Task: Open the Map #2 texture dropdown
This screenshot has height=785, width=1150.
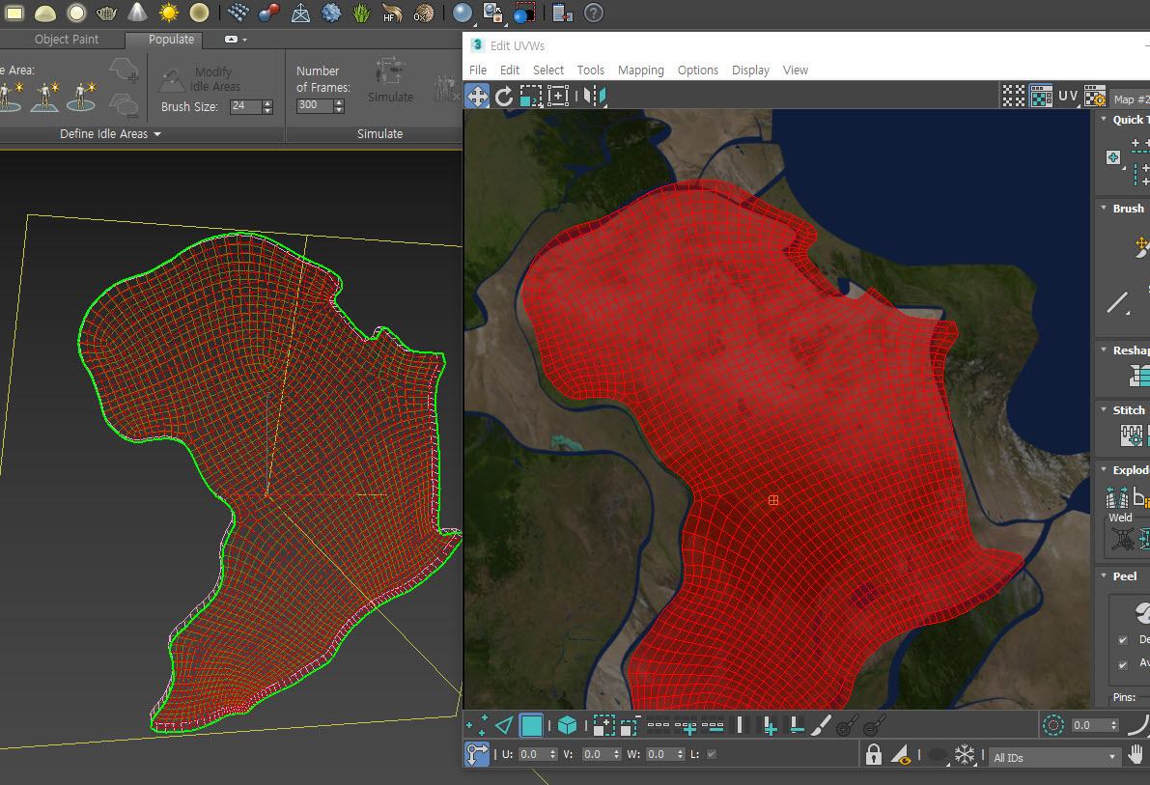Action: (x=1128, y=99)
